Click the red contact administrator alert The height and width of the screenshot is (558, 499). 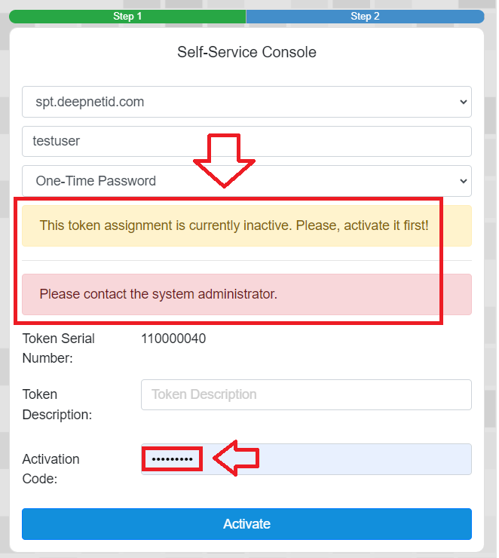coord(158,294)
